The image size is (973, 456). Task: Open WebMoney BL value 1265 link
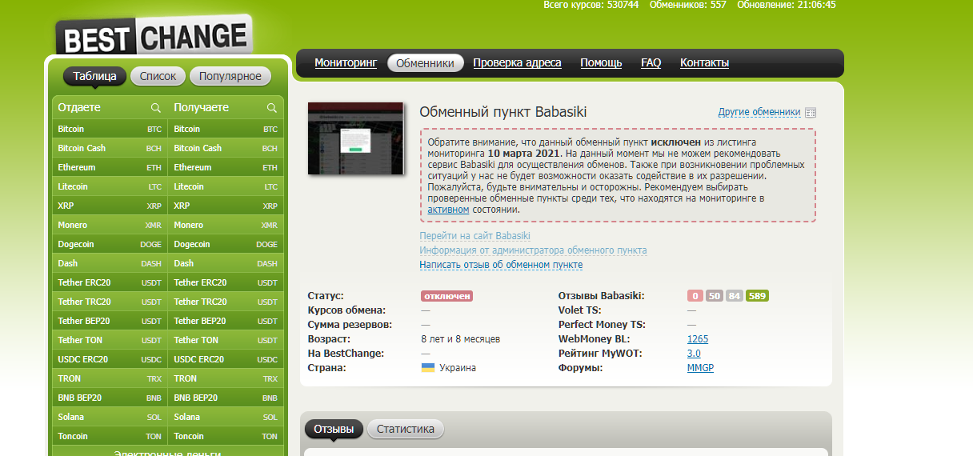tap(698, 339)
